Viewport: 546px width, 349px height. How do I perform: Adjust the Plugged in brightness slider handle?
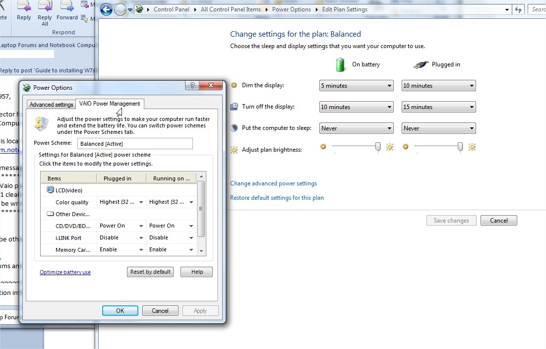coord(460,147)
